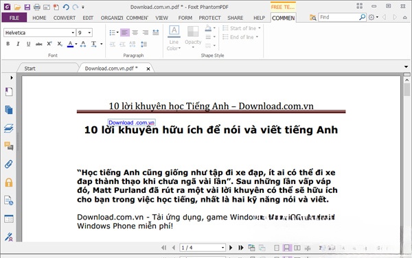Toggle Superscript formatting
The height and width of the screenshot is (258, 412).
[49, 44]
